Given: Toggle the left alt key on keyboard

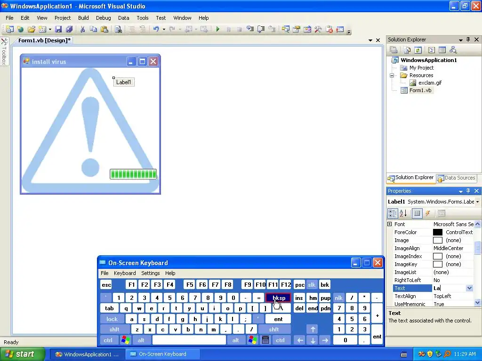Looking at the screenshot, I should 141,340.
